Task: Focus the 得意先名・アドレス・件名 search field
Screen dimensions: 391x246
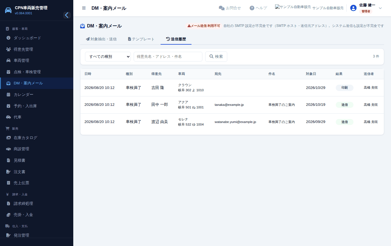Action: tap(168, 57)
